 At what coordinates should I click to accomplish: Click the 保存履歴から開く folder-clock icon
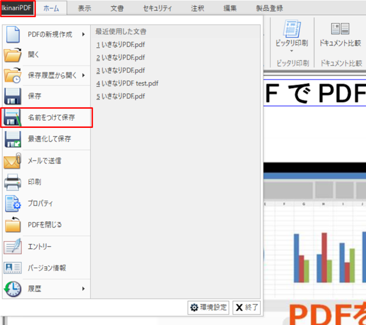point(13,75)
